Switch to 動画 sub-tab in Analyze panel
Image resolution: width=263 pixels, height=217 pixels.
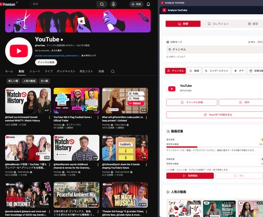coord(194,71)
